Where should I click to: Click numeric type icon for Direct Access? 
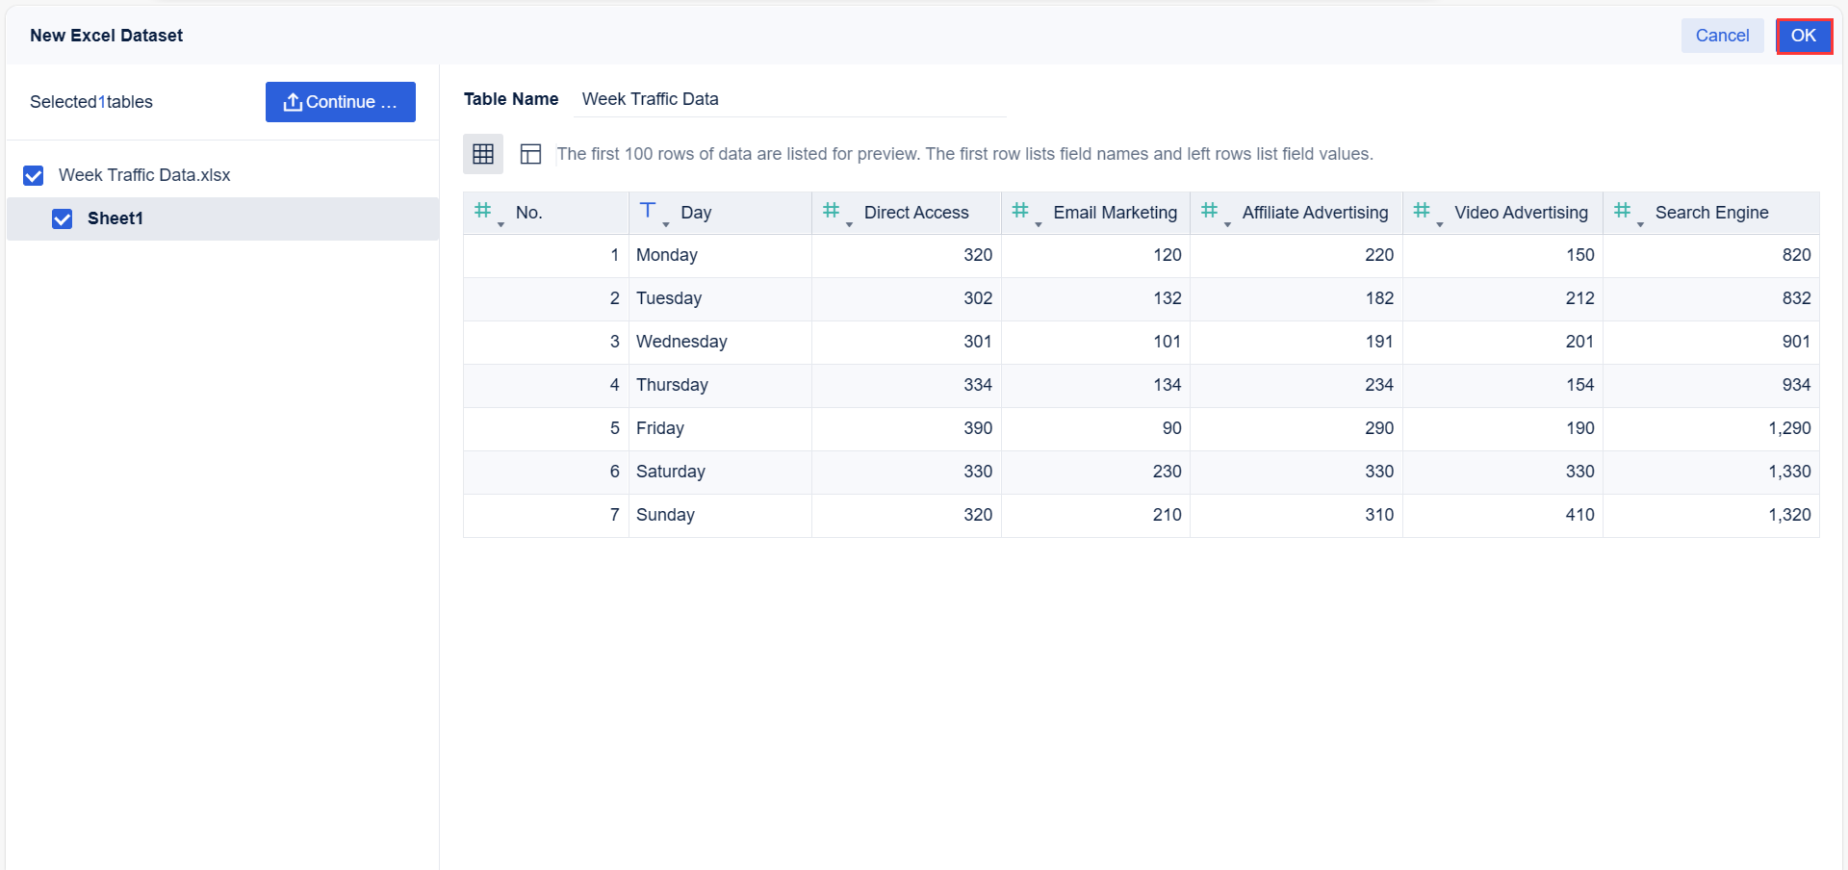tap(832, 211)
